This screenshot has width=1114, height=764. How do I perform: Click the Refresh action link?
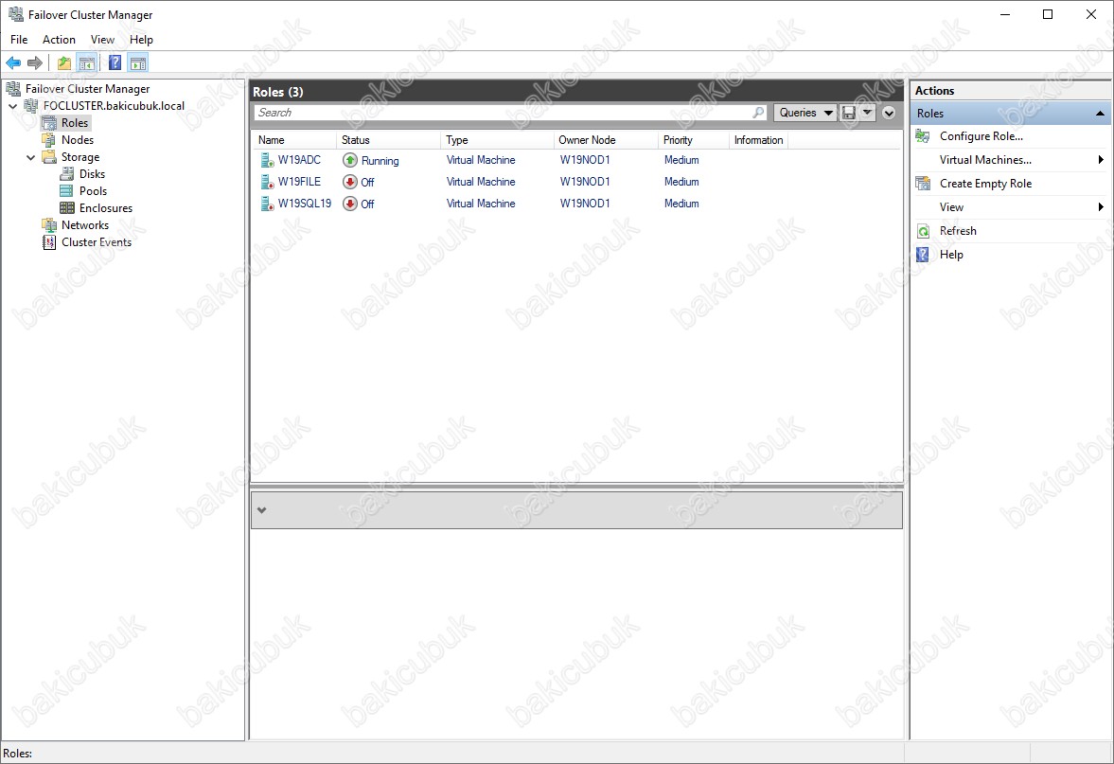[958, 231]
